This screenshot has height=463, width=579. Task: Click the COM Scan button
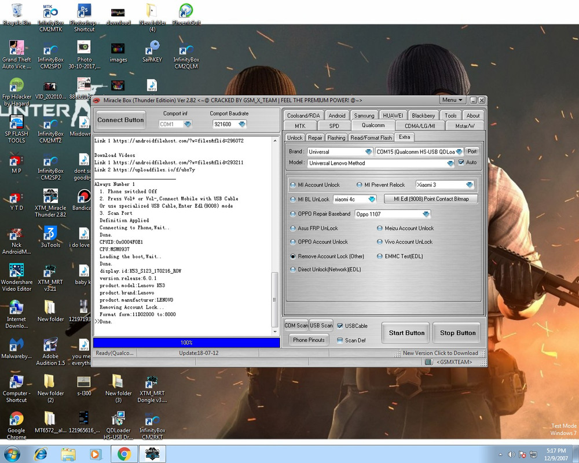pos(296,325)
